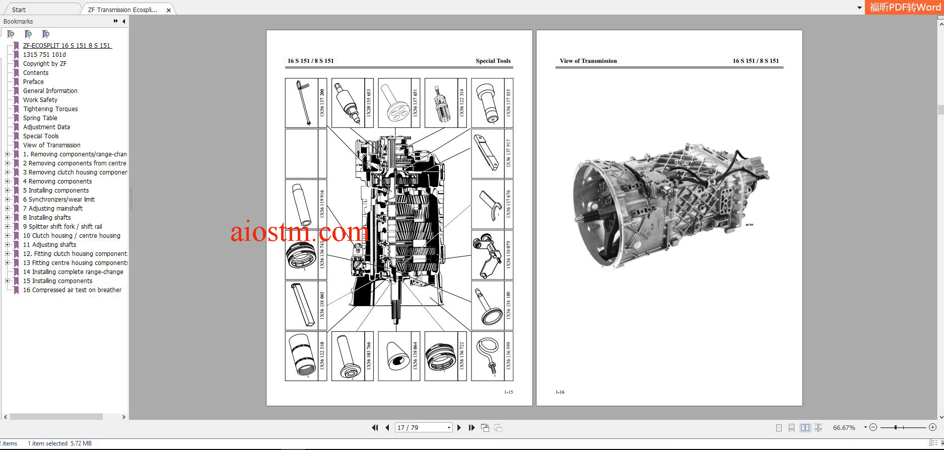The image size is (944, 450).
Task: Switch to continuous page view
Action: pyautogui.click(x=791, y=428)
